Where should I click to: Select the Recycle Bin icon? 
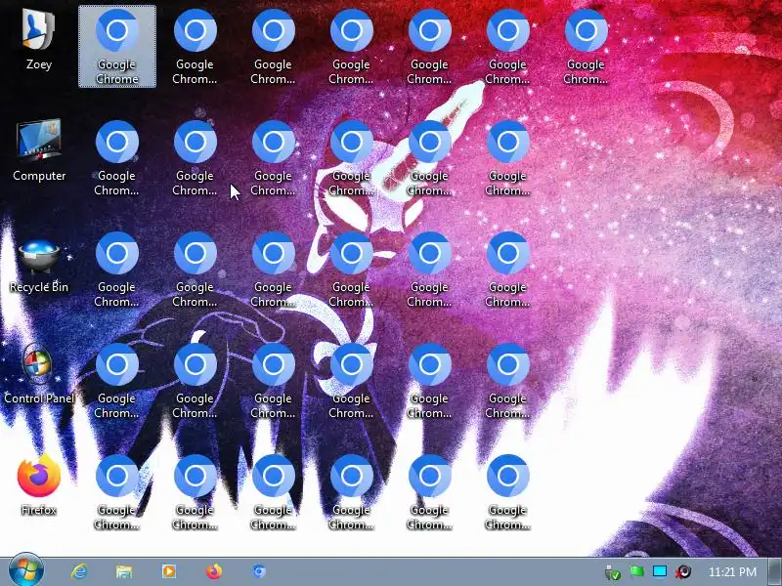point(39,266)
